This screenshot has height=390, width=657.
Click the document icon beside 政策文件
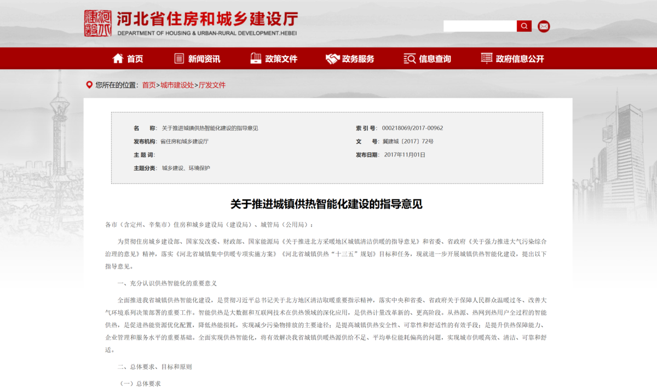coord(255,58)
